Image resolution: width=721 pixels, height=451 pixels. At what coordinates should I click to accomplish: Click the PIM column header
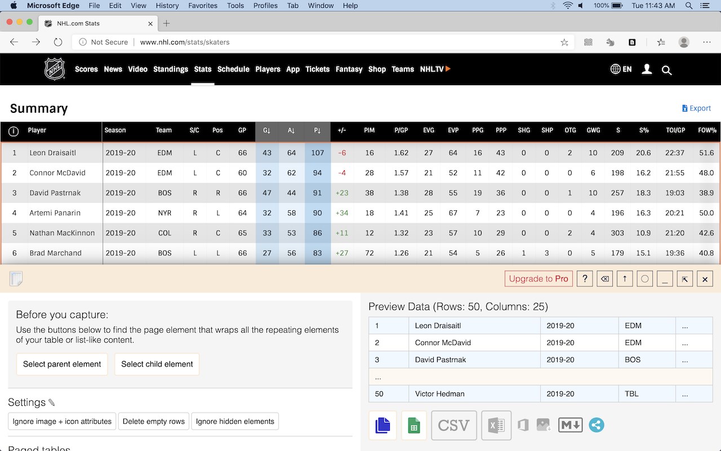[x=370, y=131]
